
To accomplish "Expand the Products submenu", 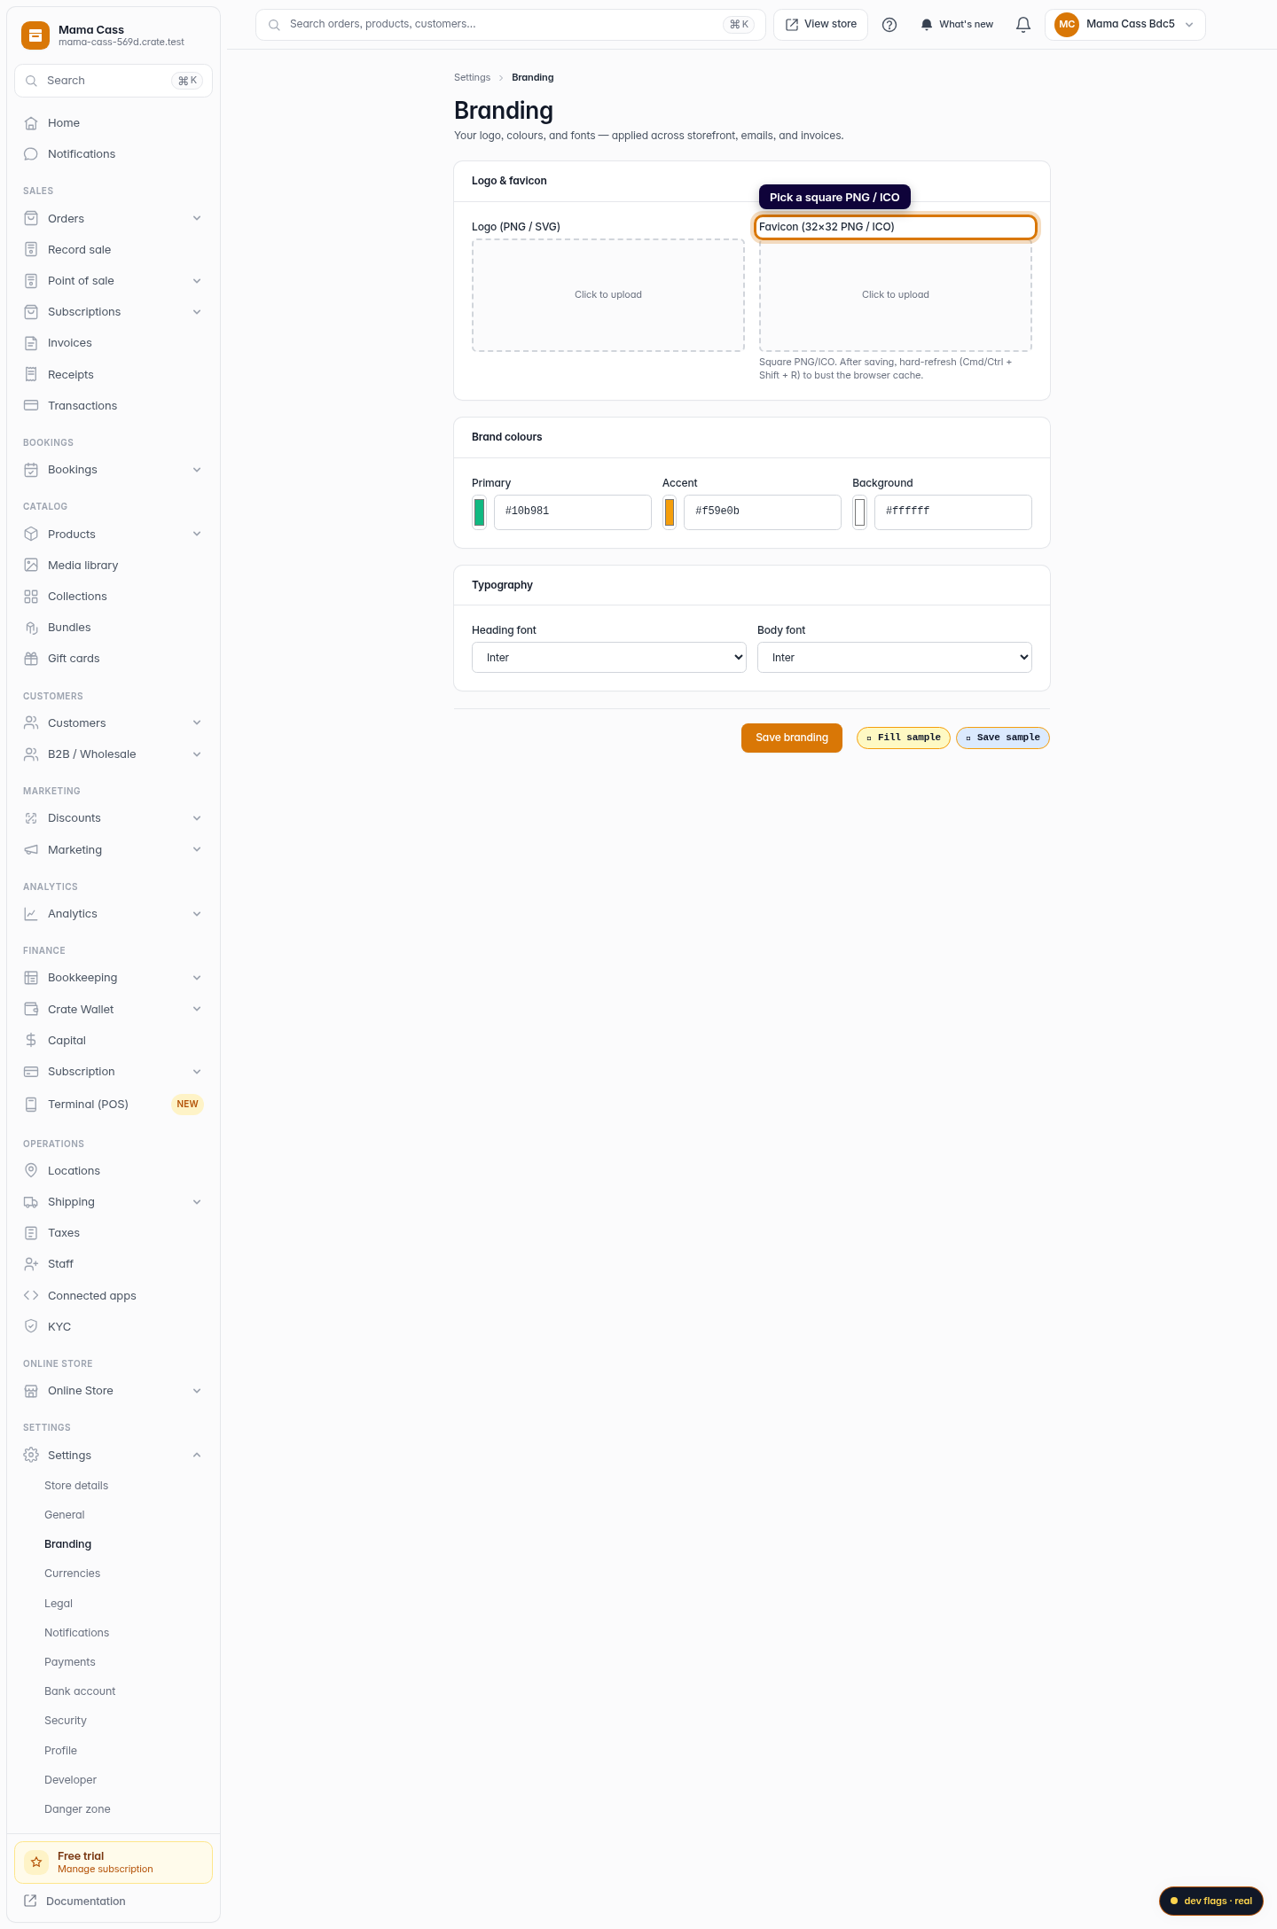I will click(x=197, y=534).
